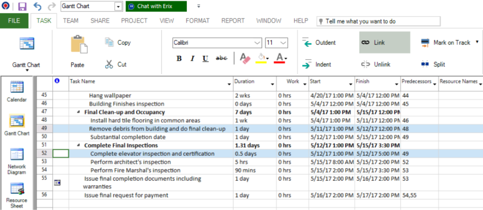
Task: Click the Unlink tasks button
Action: click(x=376, y=65)
